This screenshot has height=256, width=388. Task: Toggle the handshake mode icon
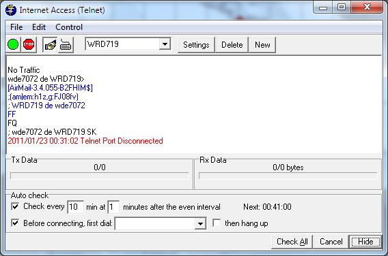click(50, 45)
